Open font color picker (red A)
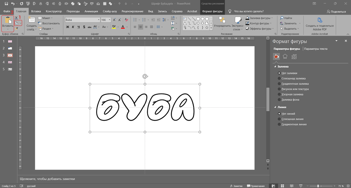The width and height of the screenshot is (351, 188). (x=123, y=27)
